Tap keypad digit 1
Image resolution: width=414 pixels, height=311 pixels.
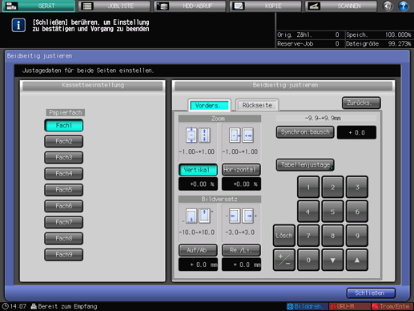coord(308,188)
